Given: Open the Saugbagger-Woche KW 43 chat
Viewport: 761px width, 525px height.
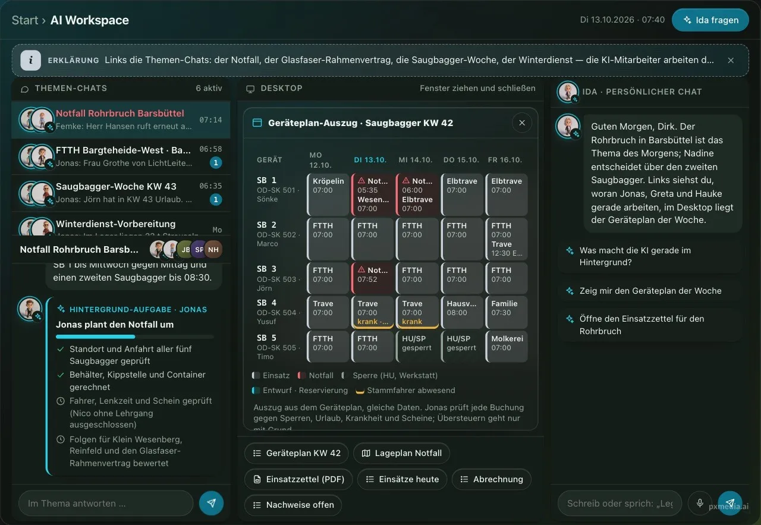Looking at the screenshot, I should tap(121, 193).
